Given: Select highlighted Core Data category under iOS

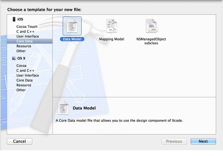Looking at the screenshot, I should (30, 41).
